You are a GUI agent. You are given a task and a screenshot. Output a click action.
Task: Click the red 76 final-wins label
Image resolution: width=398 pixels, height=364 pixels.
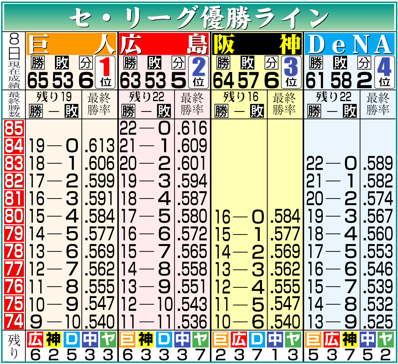pyautogui.click(x=14, y=286)
